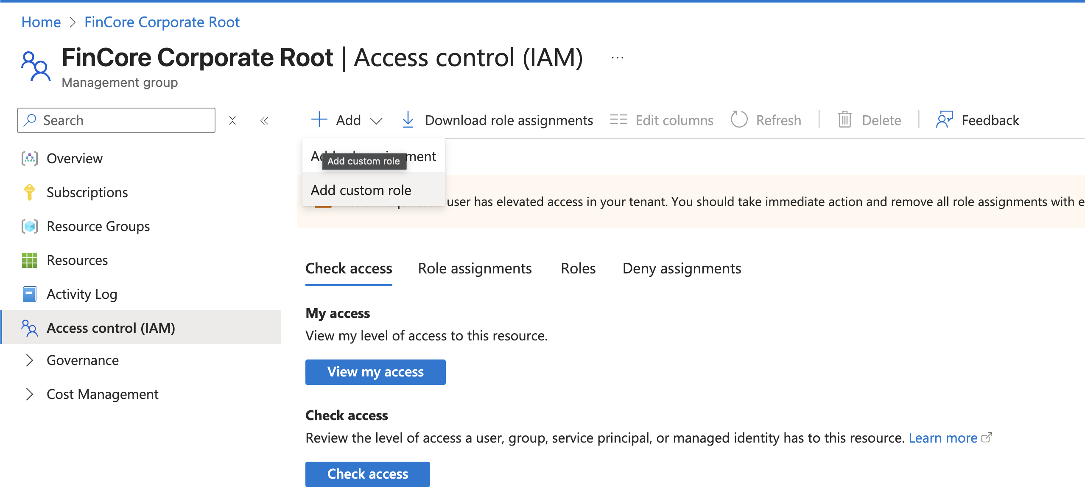The height and width of the screenshot is (496, 1085).
Task: Open the Add dropdown chevron
Action: [x=376, y=121]
